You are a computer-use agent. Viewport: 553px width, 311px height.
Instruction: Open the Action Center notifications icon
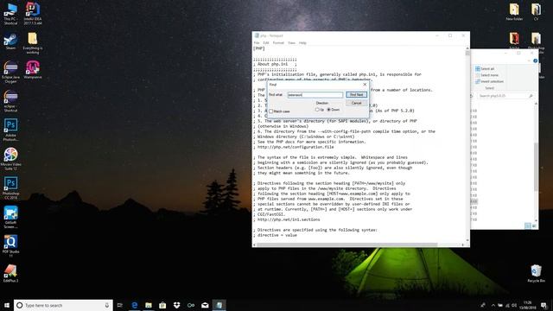click(544, 305)
